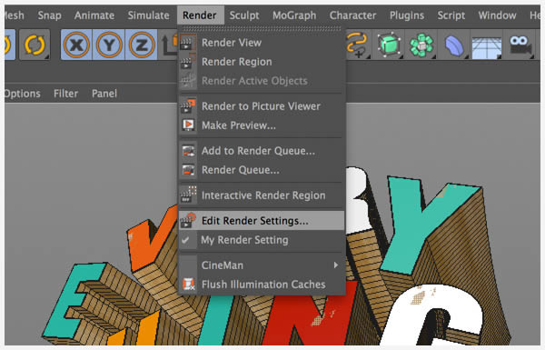Open the Window menu
545x350 pixels.
(497, 15)
